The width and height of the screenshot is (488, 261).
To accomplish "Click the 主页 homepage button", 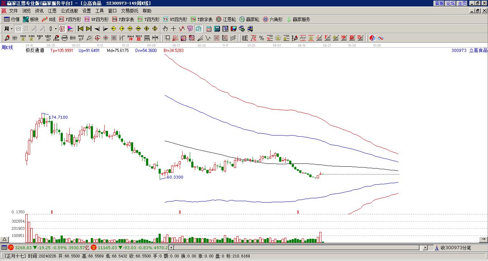I will [x=463, y=3].
